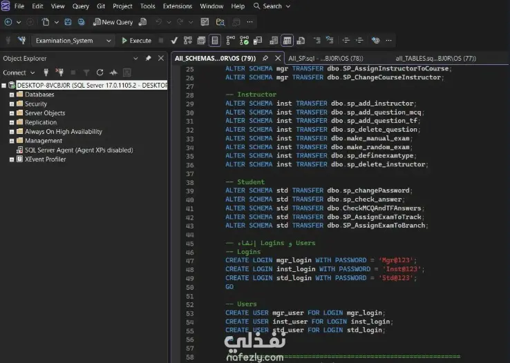The width and height of the screenshot is (510, 363).
Task: Open the dropdown arrow next to New File icon
Action: [x=56, y=22]
